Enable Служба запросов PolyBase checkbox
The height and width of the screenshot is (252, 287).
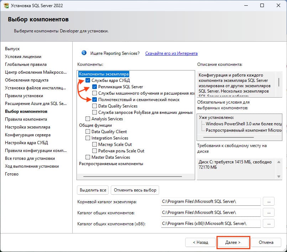click(x=94, y=112)
